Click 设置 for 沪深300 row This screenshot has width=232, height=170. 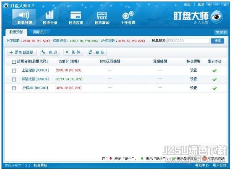[x=193, y=88]
